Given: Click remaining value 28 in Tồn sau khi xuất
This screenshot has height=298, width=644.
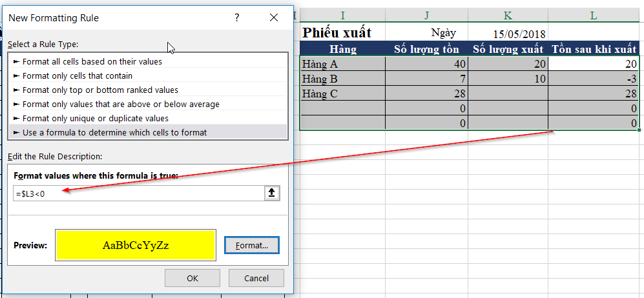Looking at the screenshot, I should click(x=594, y=94).
